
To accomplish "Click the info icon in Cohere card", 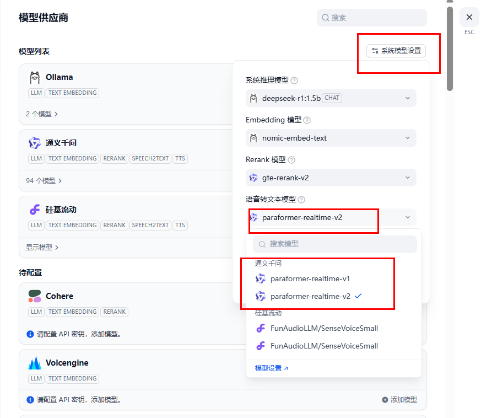I will coord(30,334).
